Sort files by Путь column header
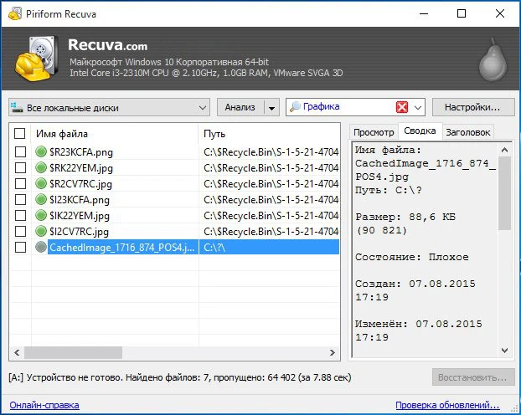Viewport: 521px width, 415px height. [268, 134]
